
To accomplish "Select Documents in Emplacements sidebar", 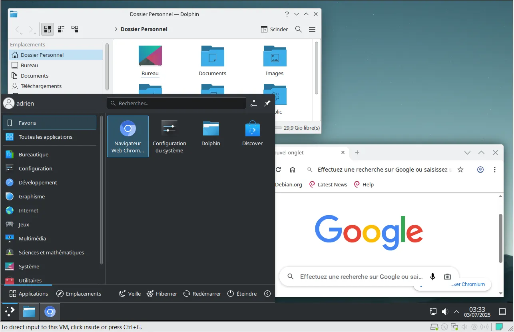I will pyautogui.click(x=56, y=76).
